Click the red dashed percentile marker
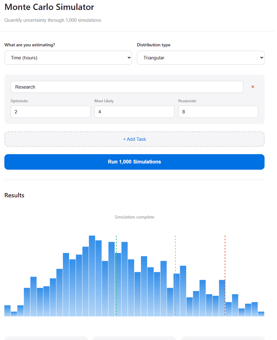277x340 pixels. [x=225, y=275]
